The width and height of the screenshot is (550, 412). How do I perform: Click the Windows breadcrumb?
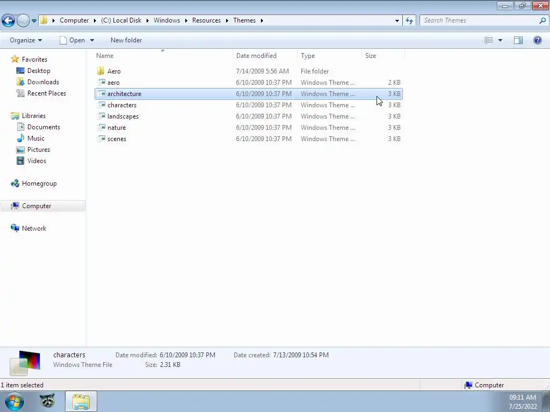[167, 20]
